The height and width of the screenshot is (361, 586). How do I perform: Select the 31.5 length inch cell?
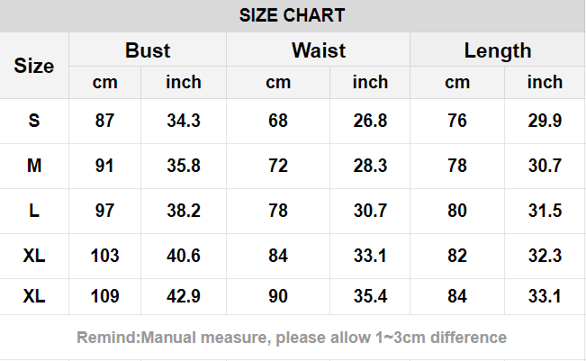coord(545,211)
